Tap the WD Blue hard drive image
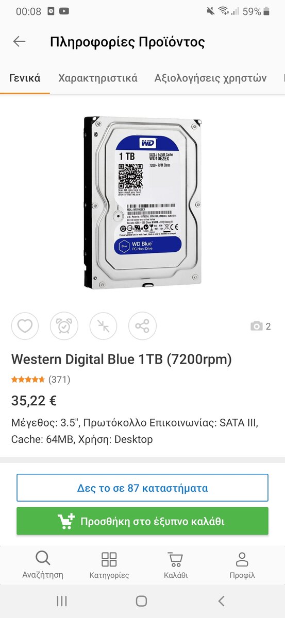This screenshot has height=618, width=285. click(142, 202)
